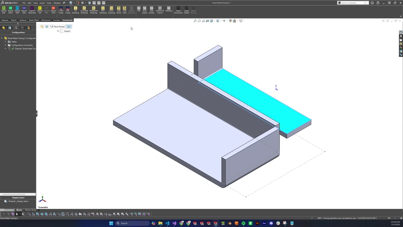Collapse Sheet Metal Testing 2 Configurations root

[x=2, y=38]
